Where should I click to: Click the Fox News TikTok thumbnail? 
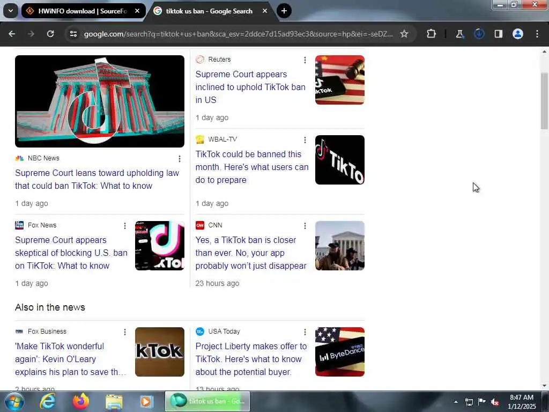(160, 246)
